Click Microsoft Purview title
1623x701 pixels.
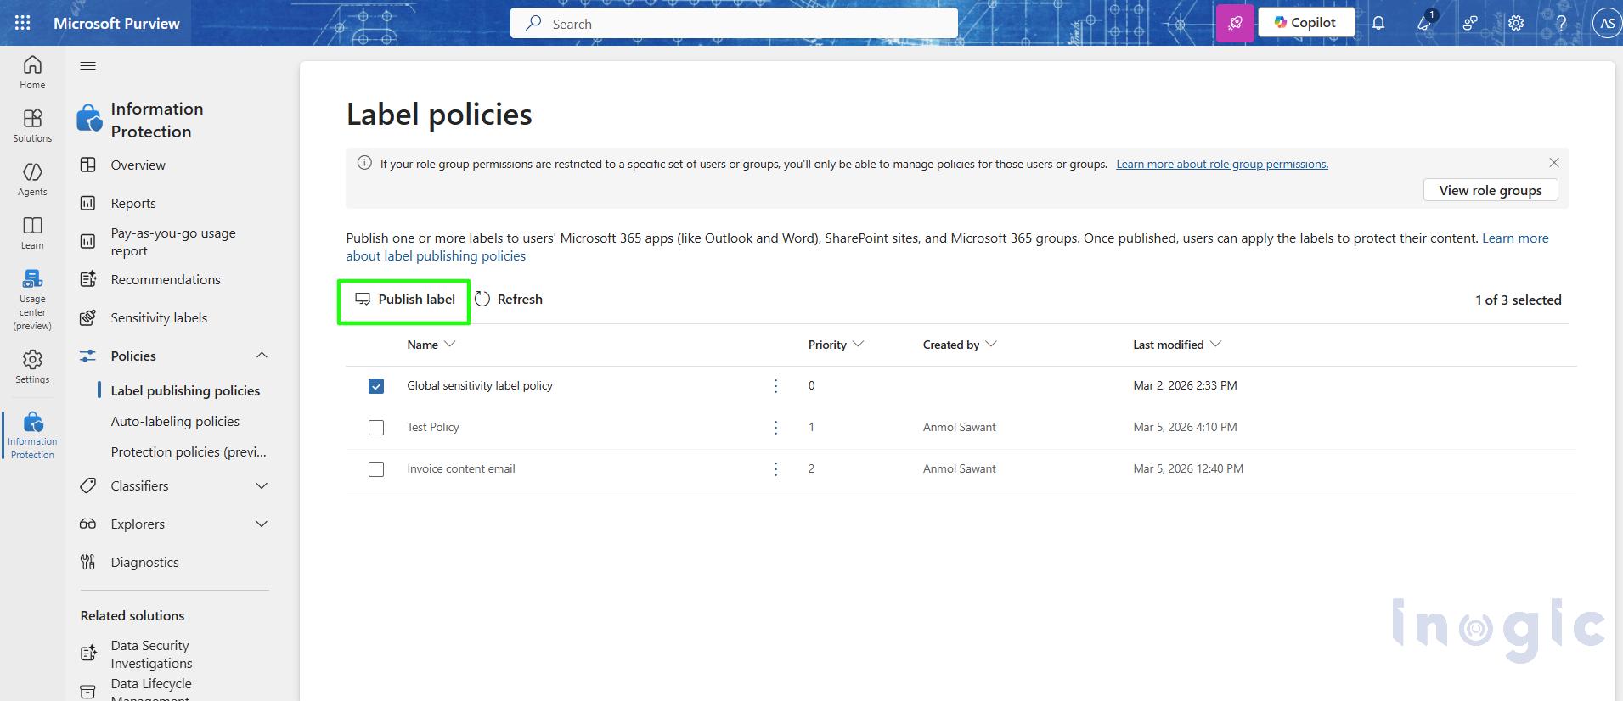pyautogui.click(x=116, y=23)
